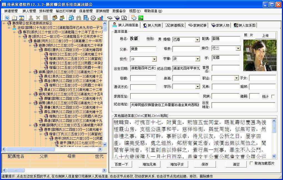The image size is (283, 180).
Task: Switch to the 族人列表 tab
Action: coord(152,25)
